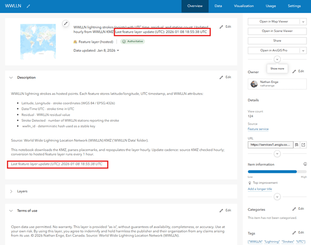Click the world map thumbnail
Image resolution: width=311 pixels, height=245 pixels.
[x=38, y=42]
